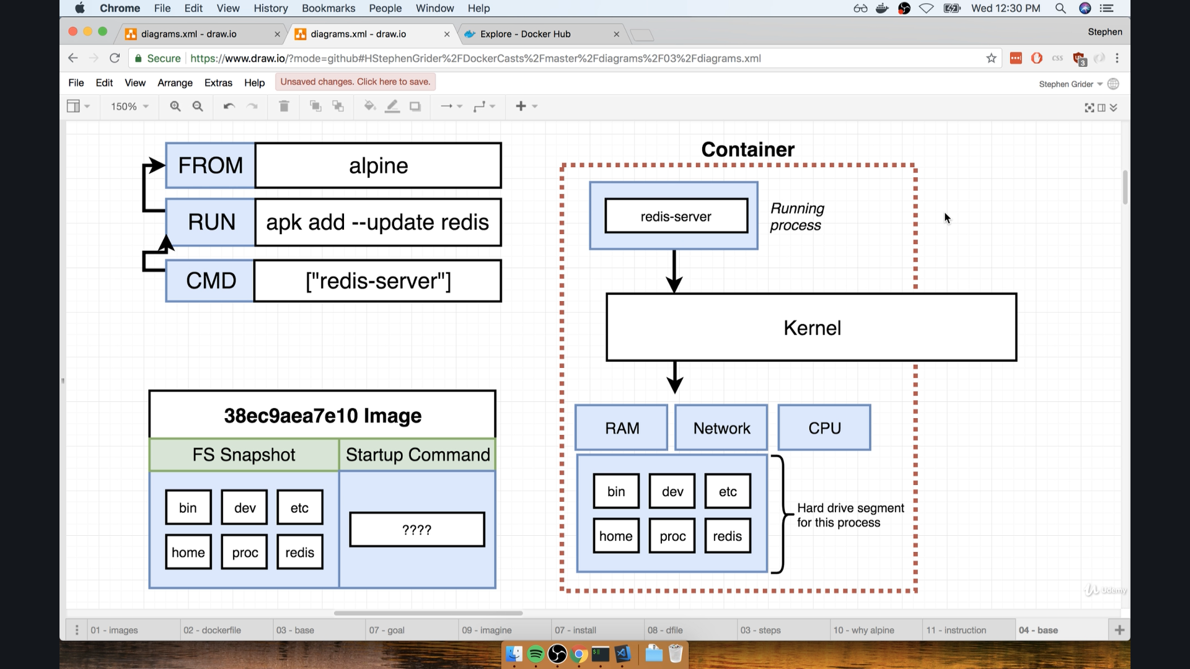Click the uBlock Origin extension icon
The image size is (1190, 669).
click(1037, 58)
